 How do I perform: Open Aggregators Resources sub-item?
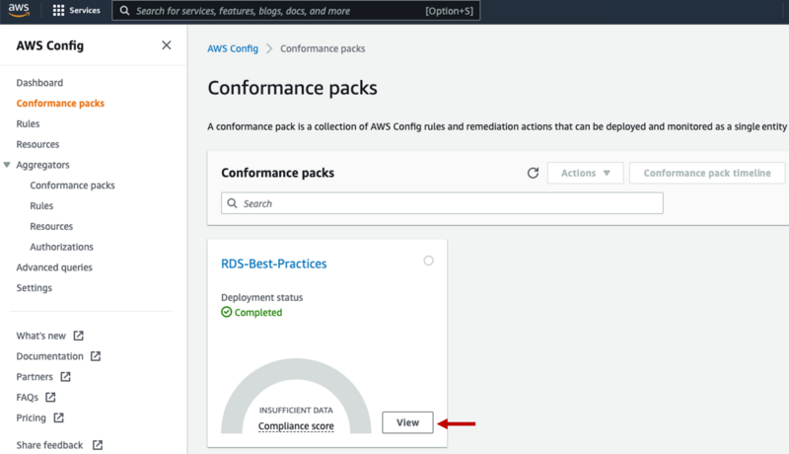click(51, 226)
